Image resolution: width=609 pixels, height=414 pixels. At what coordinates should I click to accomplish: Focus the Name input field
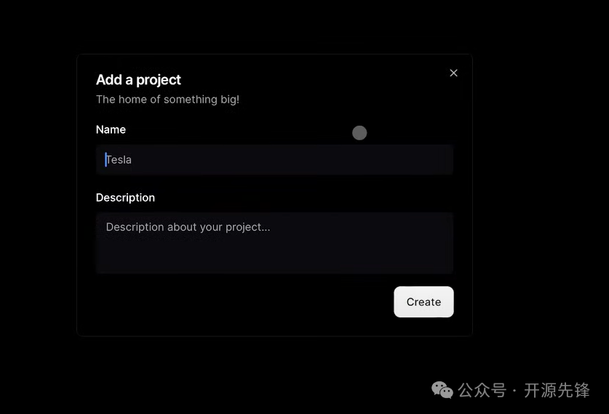click(x=274, y=160)
